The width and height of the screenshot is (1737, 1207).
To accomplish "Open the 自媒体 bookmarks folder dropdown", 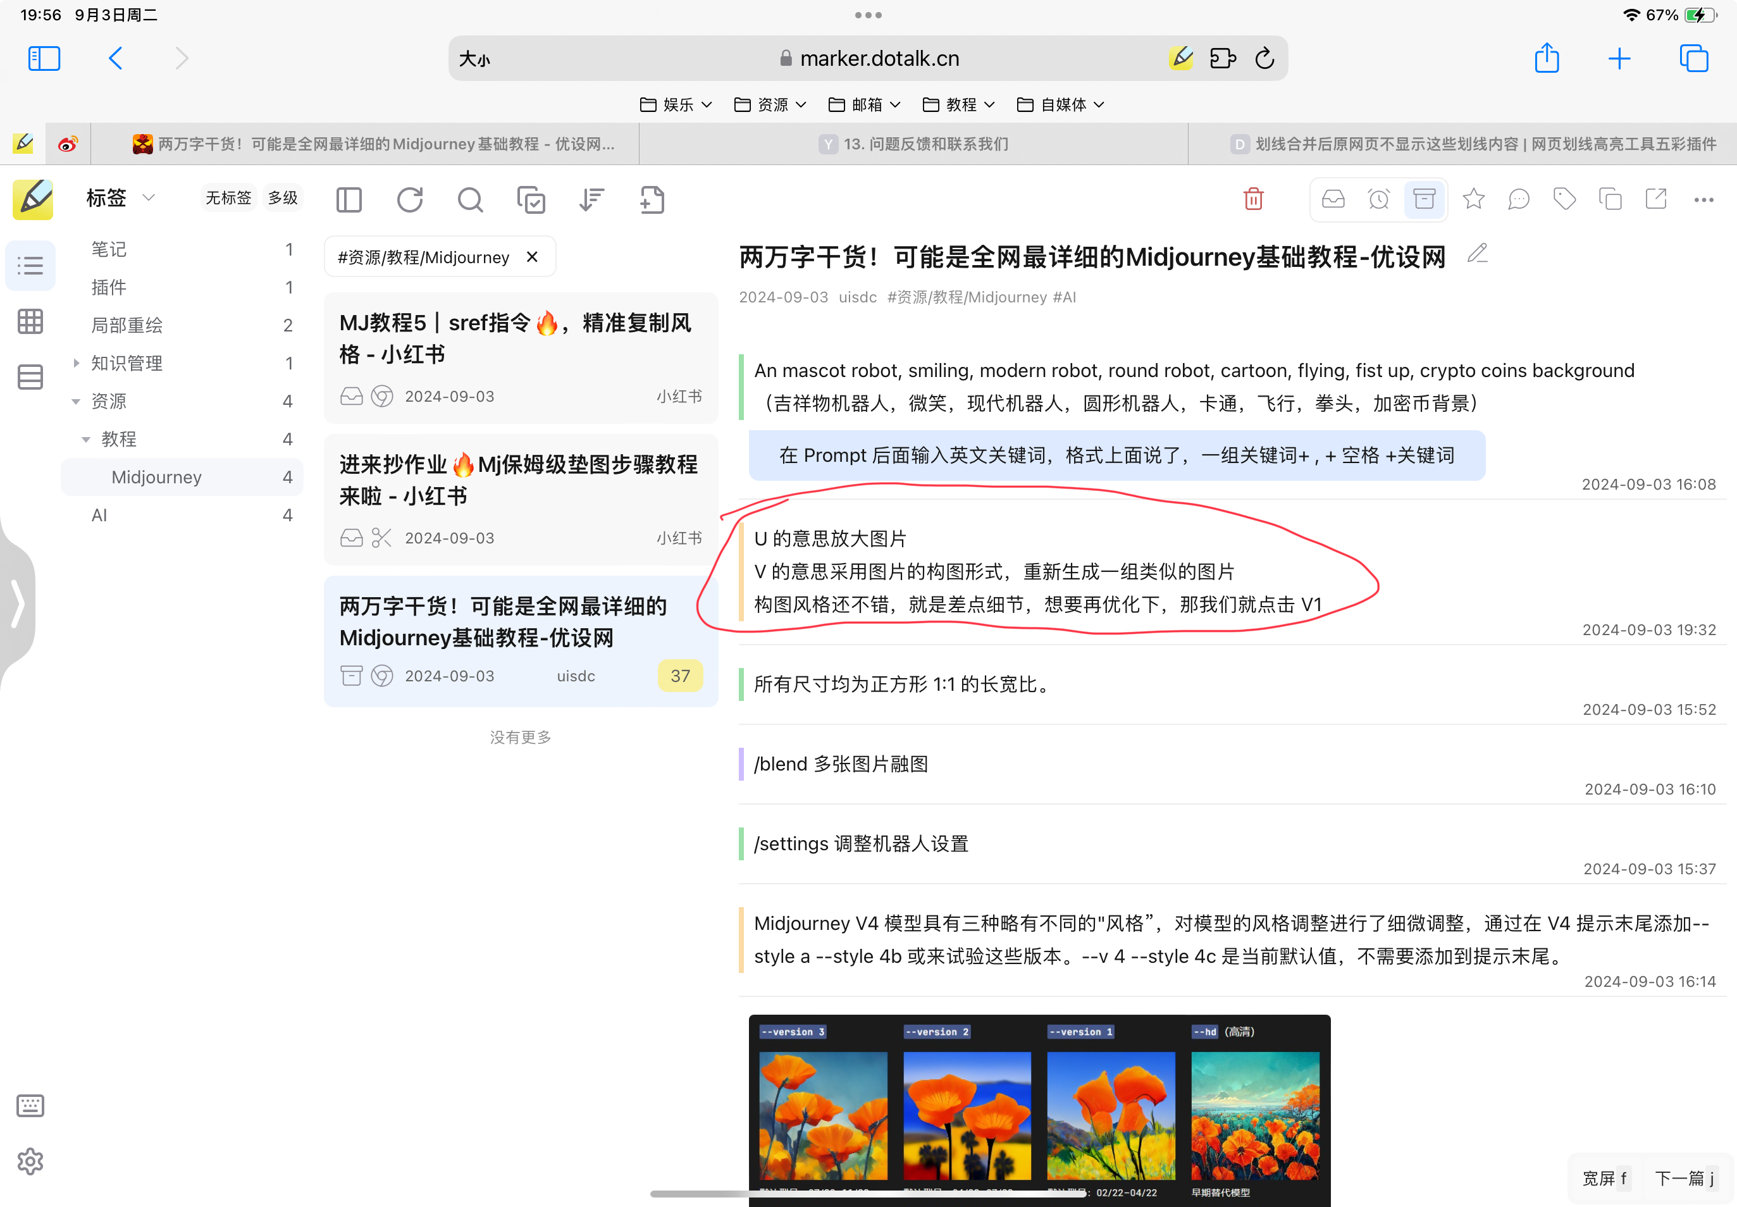I will point(1061,104).
